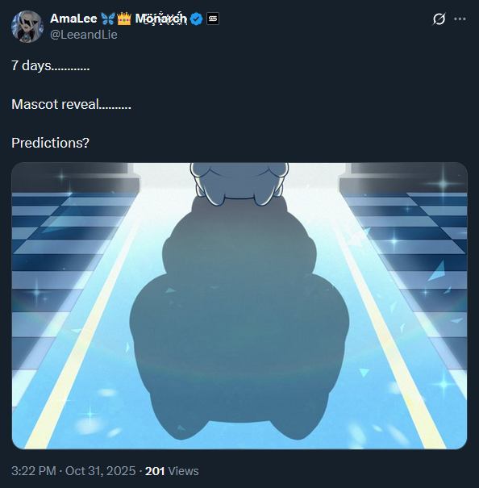Click the square affiliate badge beside verified
479x488 pixels.
(x=213, y=19)
